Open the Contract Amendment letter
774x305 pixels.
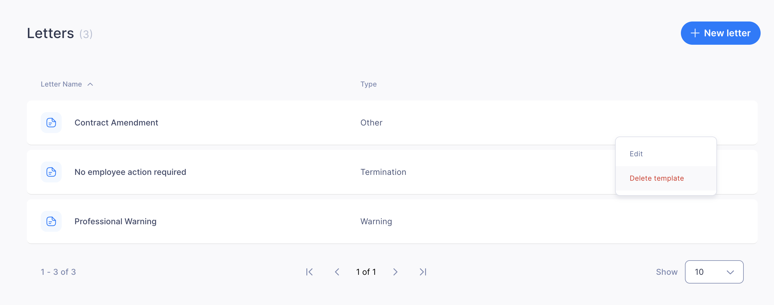click(116, 123)
